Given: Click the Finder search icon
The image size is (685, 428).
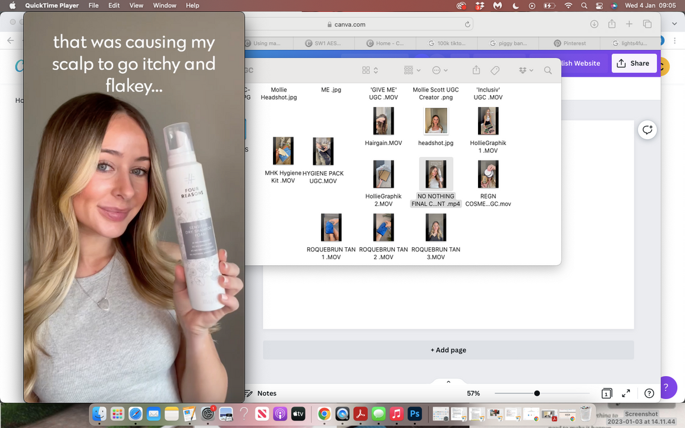Looking at the screenshot, I should coord(548,70).
